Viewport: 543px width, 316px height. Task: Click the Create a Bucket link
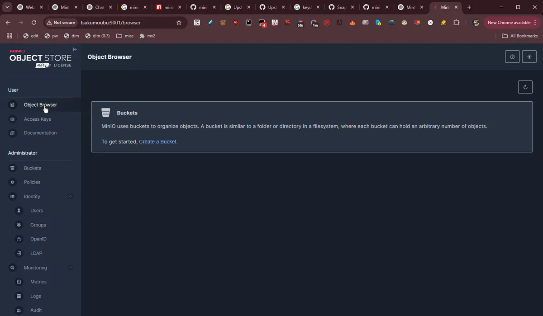[158, 142]
